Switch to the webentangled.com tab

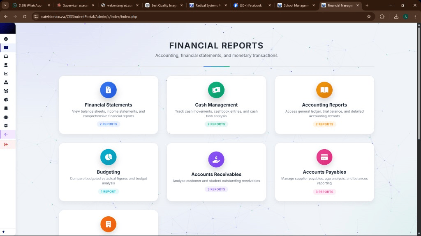tap(120, 5)
